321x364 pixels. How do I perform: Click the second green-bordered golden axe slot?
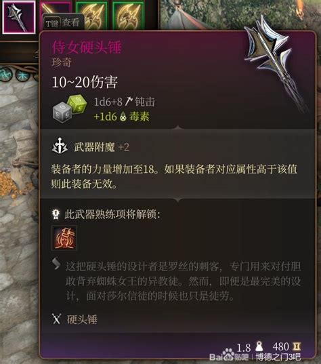tap(128, 14)
